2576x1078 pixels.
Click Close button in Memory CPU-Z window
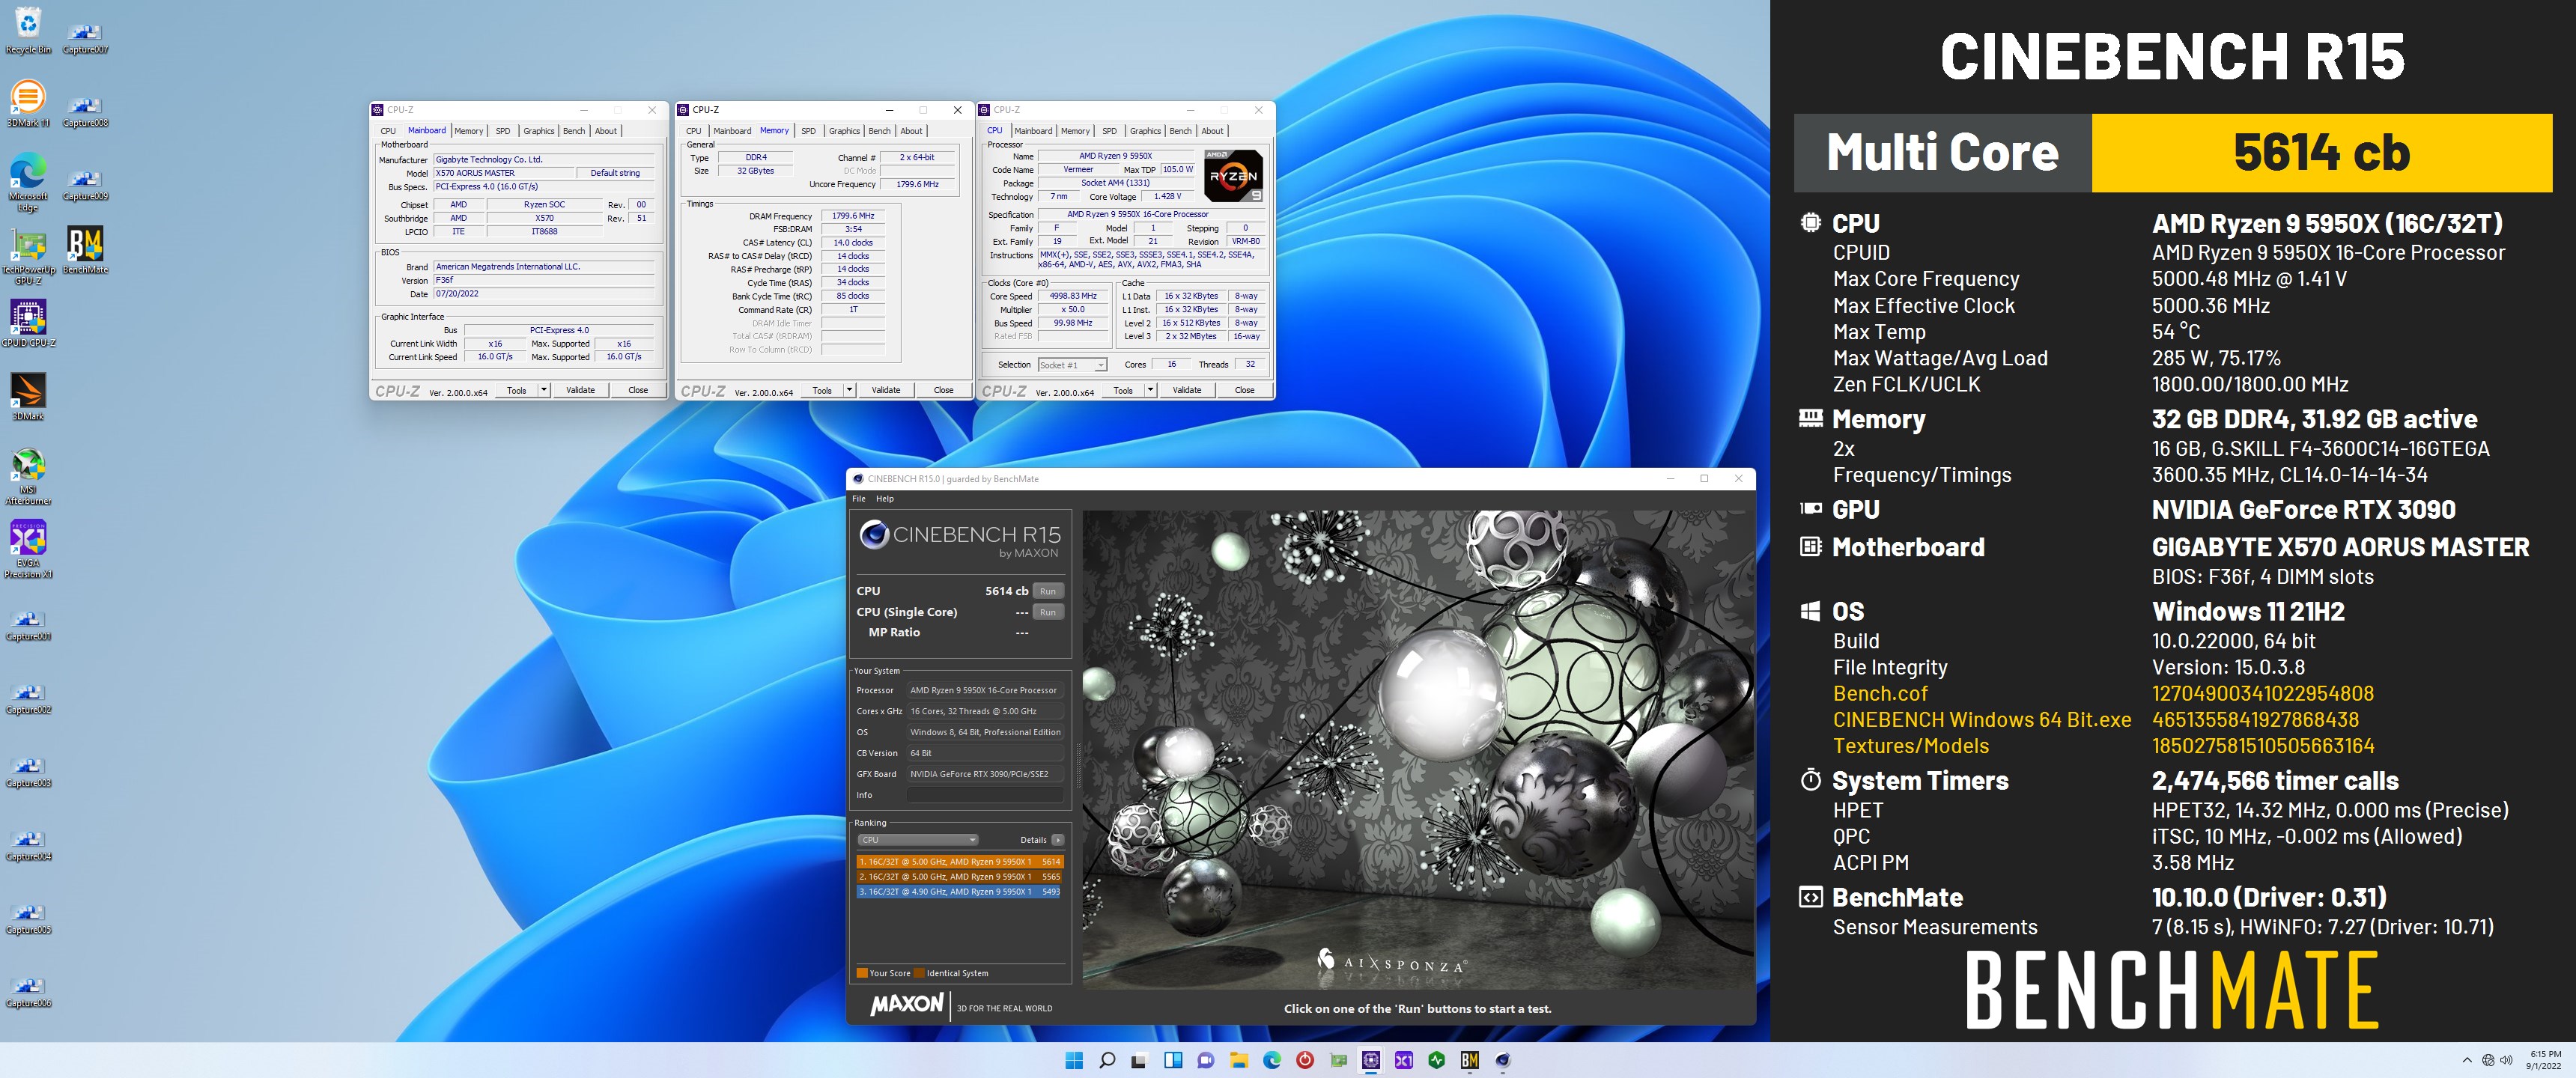(943, 390)
